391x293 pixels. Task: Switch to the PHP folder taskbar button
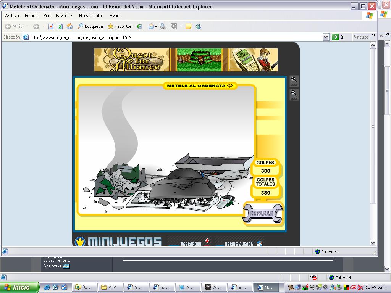[x=110, y=288]
